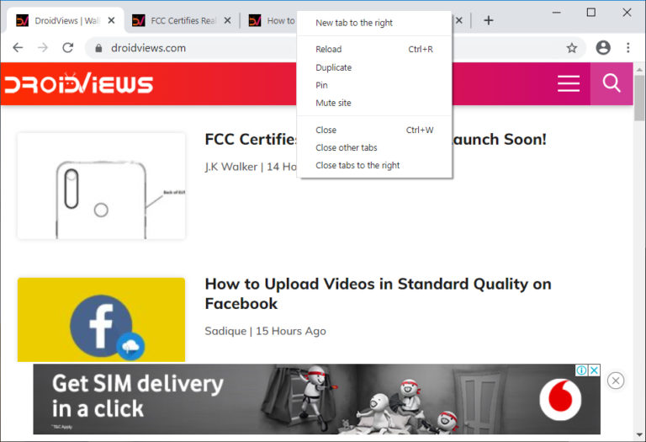The width and height of the screenshot is (646, 442).
Task: Click the ad info (i) icon
Action: point(581,370)
